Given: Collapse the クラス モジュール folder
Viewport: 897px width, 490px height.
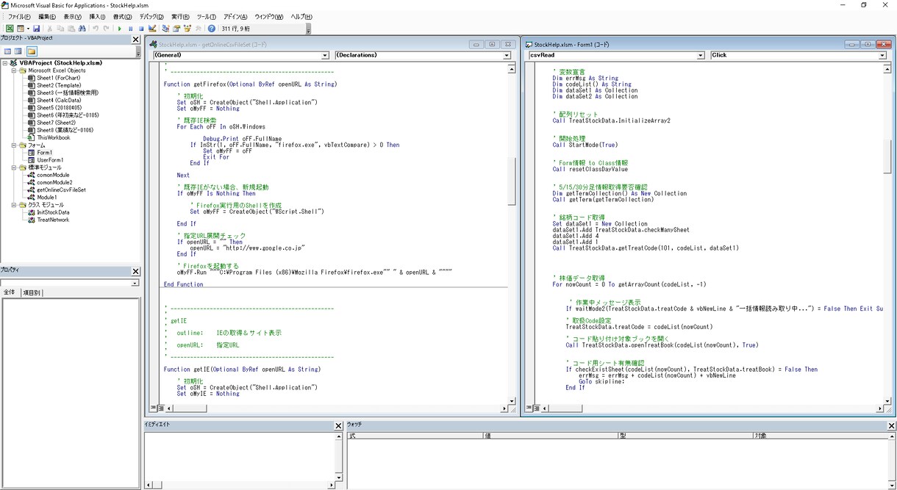Looking at the screenshot, I should (14, 205).
